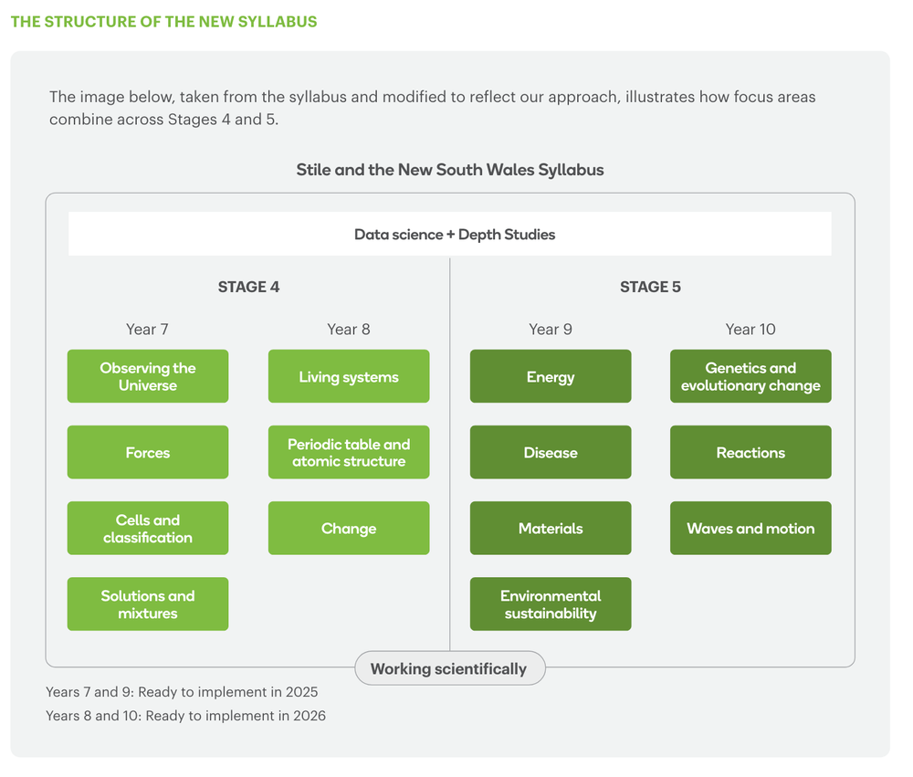The height and width of the screenshot is (777, 913).
Task: Open the Cells and classification box
Action: (148, 528)
